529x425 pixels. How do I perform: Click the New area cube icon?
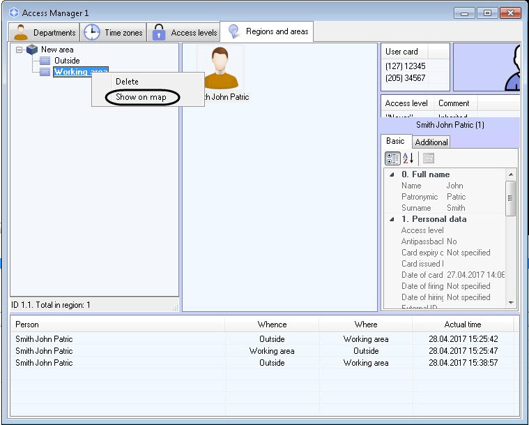click(x=32, y=50)
